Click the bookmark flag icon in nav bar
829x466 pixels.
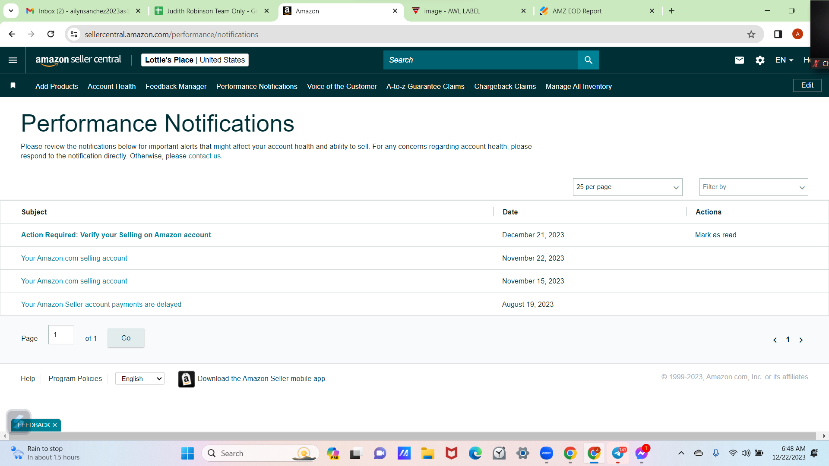point(13,85)
